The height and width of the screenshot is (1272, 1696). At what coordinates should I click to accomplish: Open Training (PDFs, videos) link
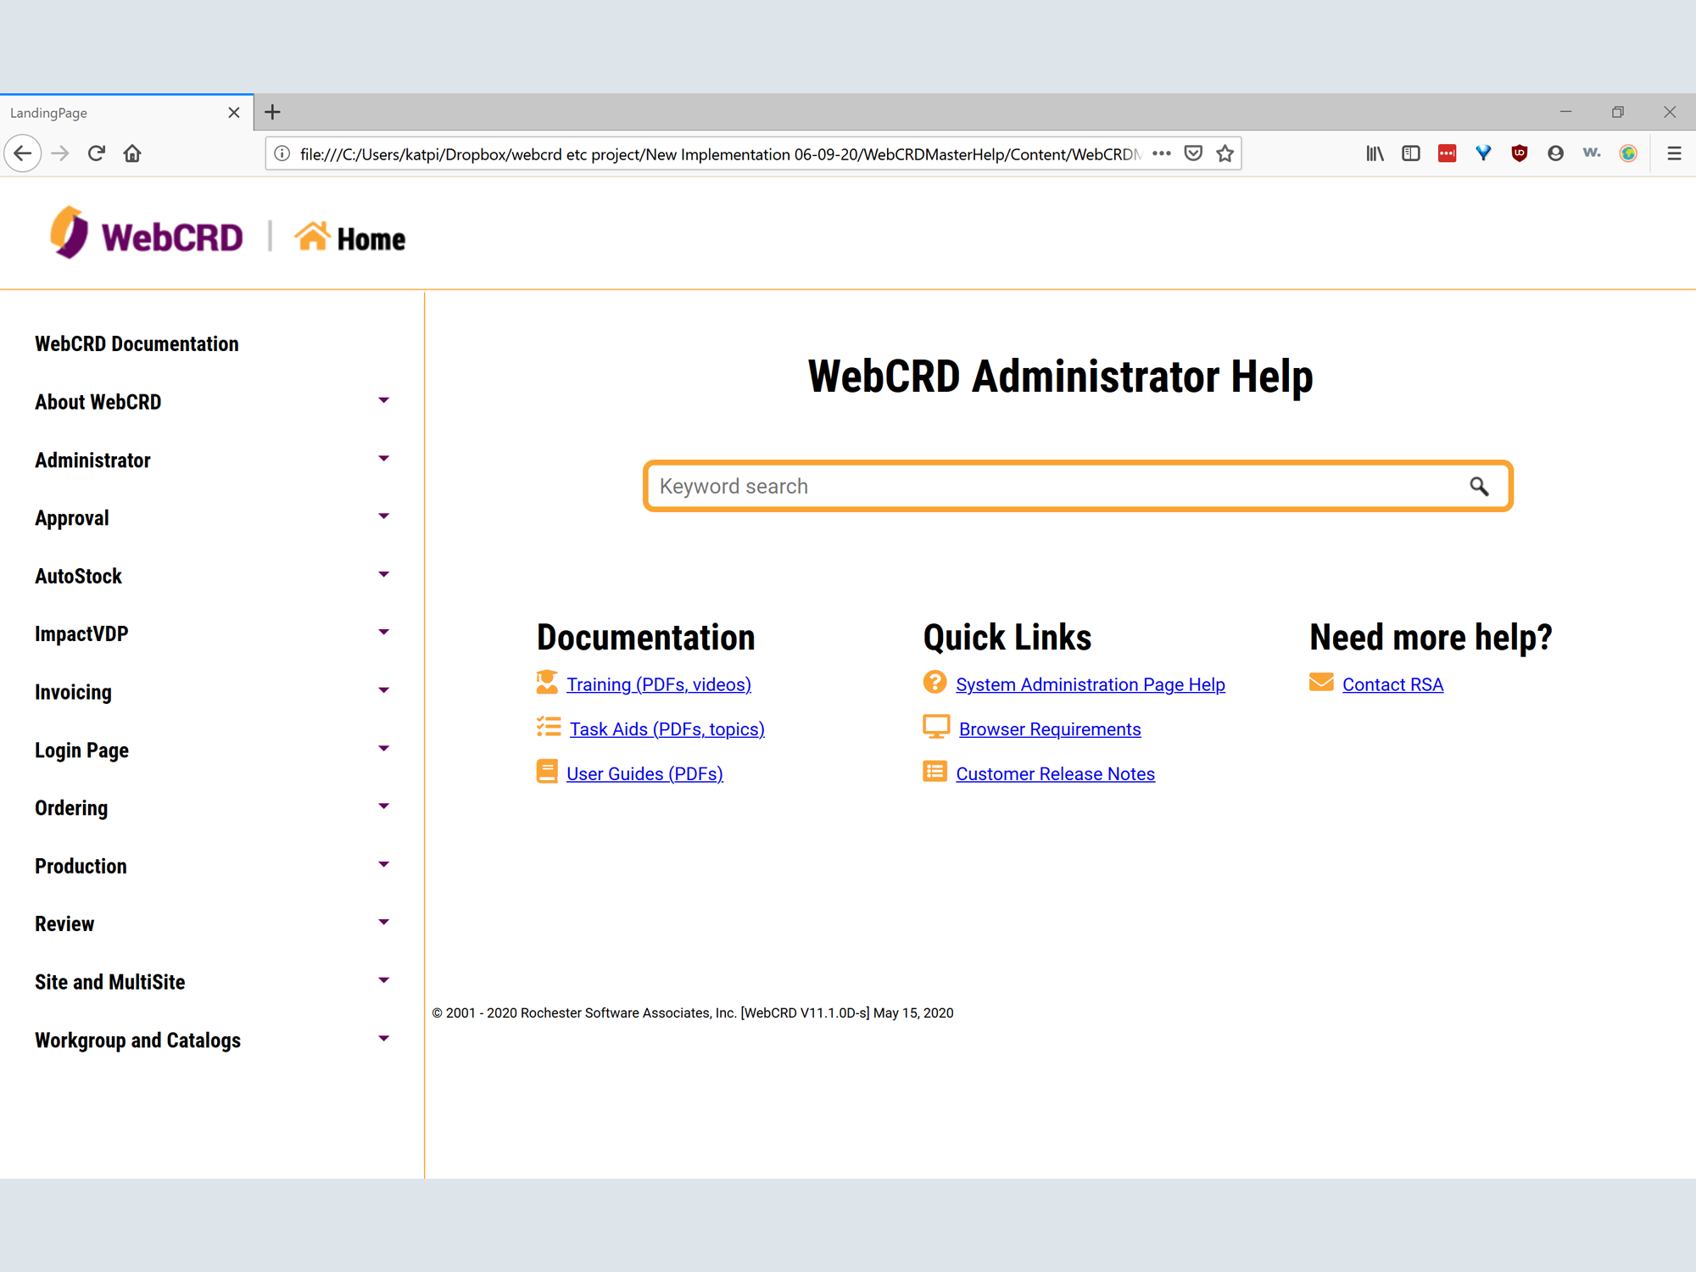coord(659,684)
